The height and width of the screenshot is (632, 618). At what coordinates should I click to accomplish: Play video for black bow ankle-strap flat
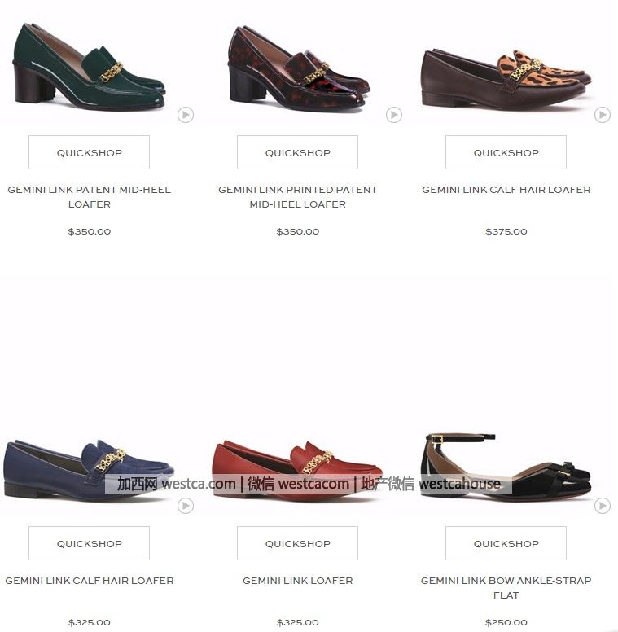(603, 506)
